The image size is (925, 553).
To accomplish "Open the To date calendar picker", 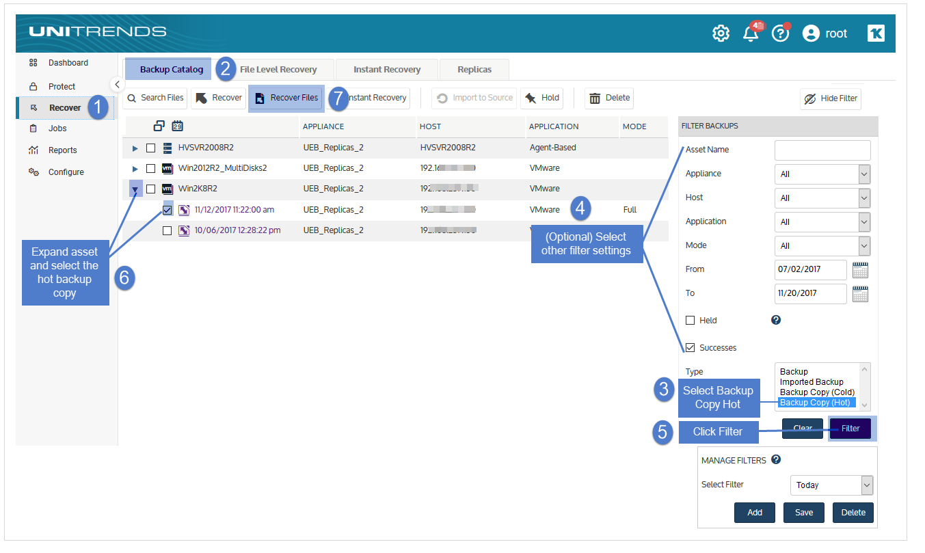I will tap(861, 294).
